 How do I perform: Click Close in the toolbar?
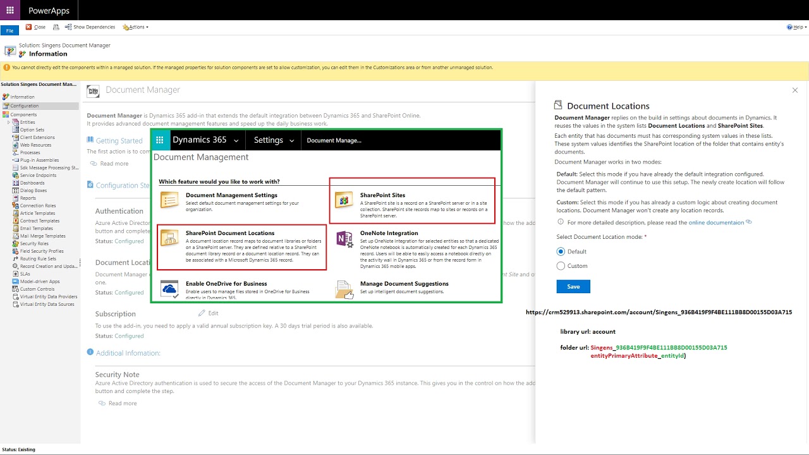[x=35, y=27]
